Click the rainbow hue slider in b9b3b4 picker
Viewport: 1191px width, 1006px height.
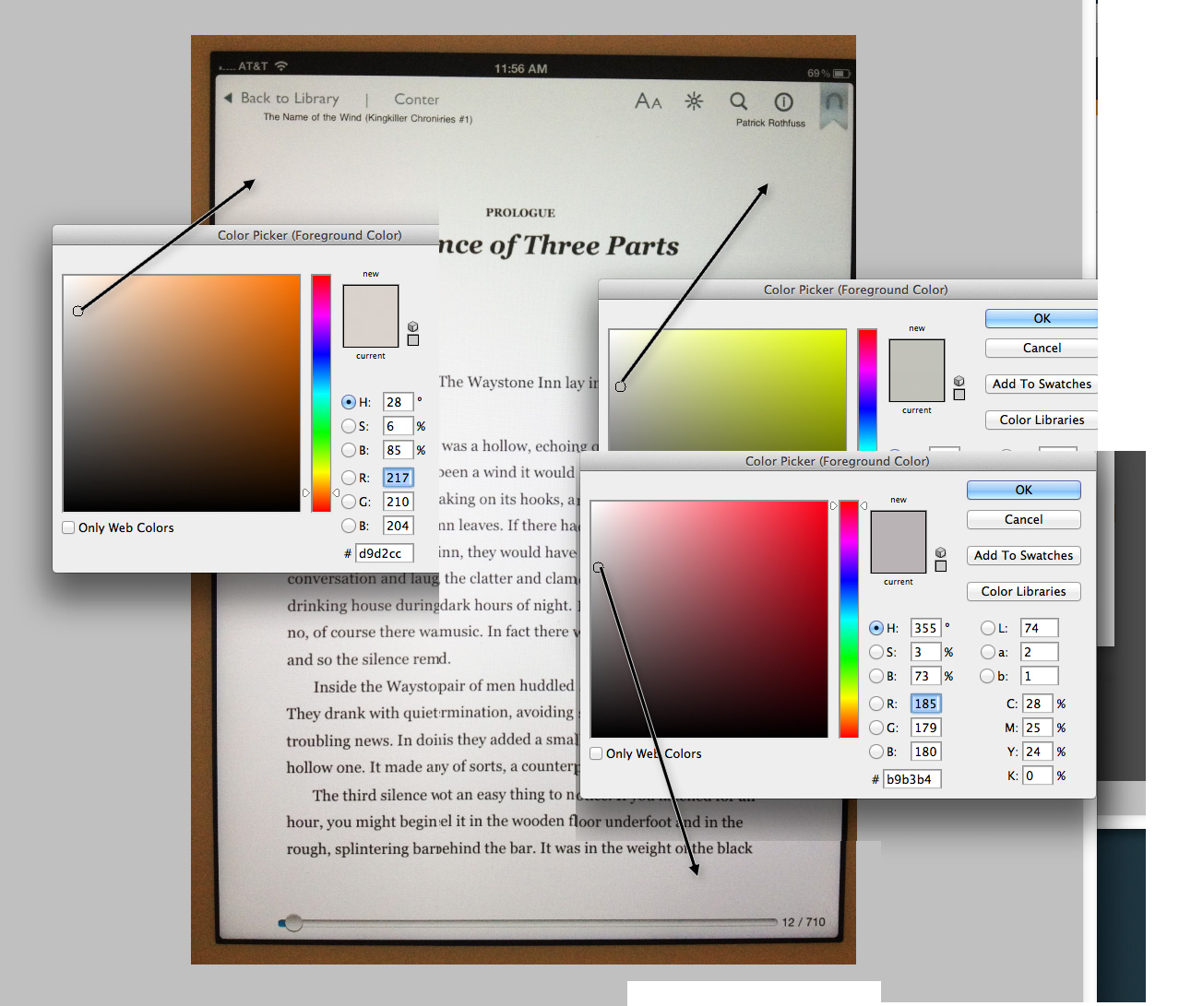[849, 619]
